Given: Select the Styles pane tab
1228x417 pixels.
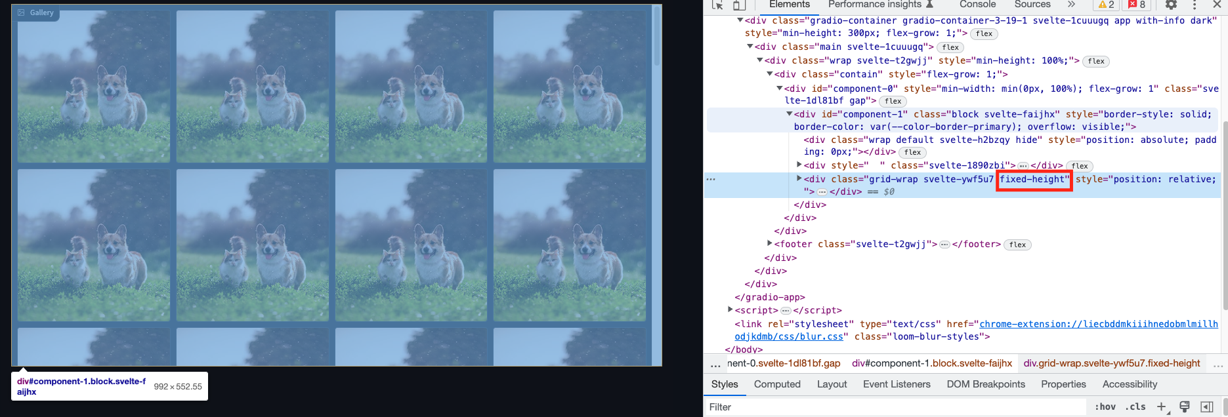Looking at the screenshot, I should point(725,384).
